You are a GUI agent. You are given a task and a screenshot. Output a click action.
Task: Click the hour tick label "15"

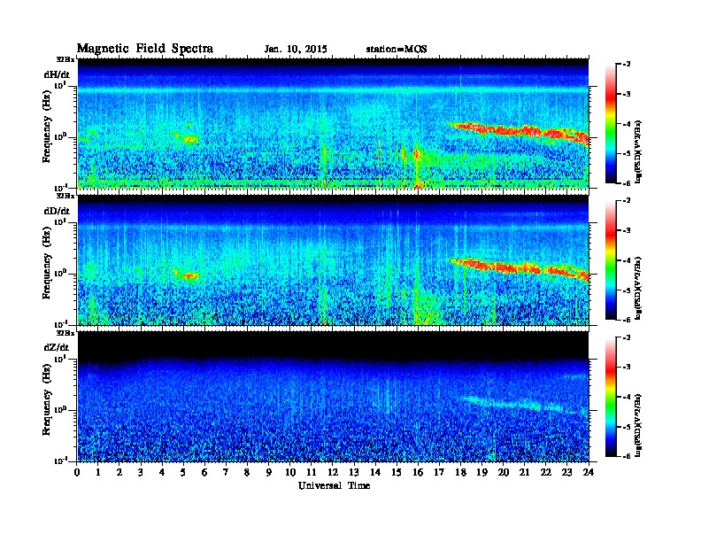click(397, 473)
